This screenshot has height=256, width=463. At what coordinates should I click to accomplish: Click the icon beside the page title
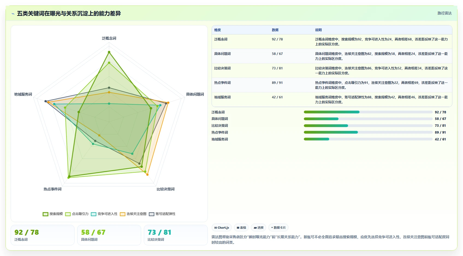13,14
